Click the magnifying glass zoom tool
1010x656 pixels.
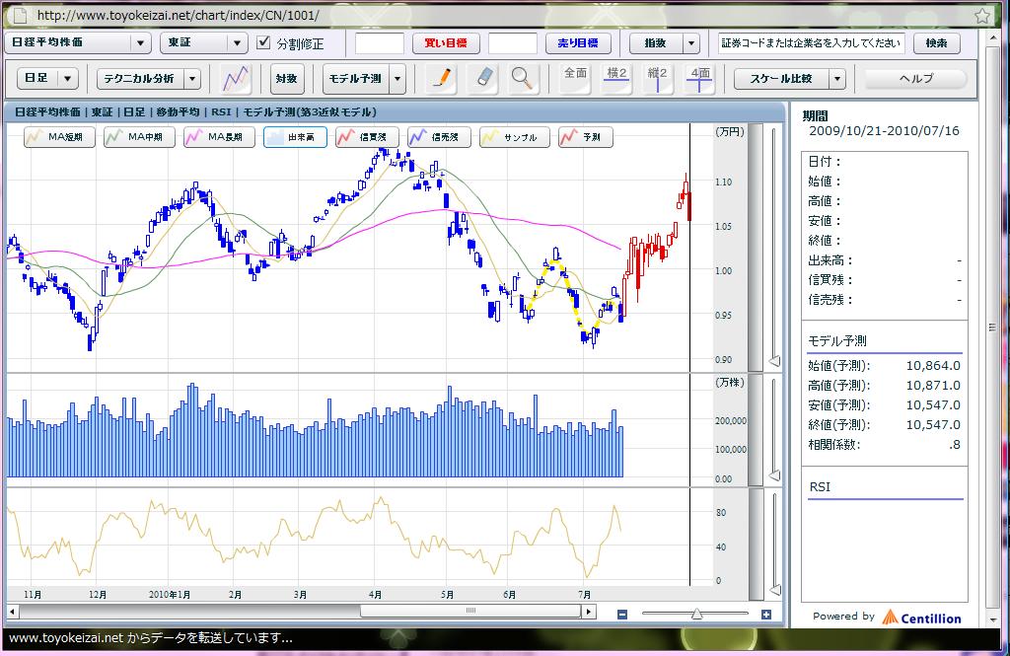(523, 78)
